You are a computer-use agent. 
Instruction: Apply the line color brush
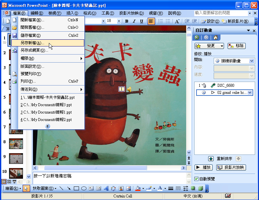tap(149, 188)
